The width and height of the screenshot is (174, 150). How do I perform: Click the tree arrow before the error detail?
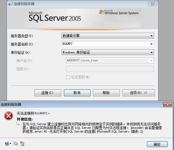(x=18, y=124)
